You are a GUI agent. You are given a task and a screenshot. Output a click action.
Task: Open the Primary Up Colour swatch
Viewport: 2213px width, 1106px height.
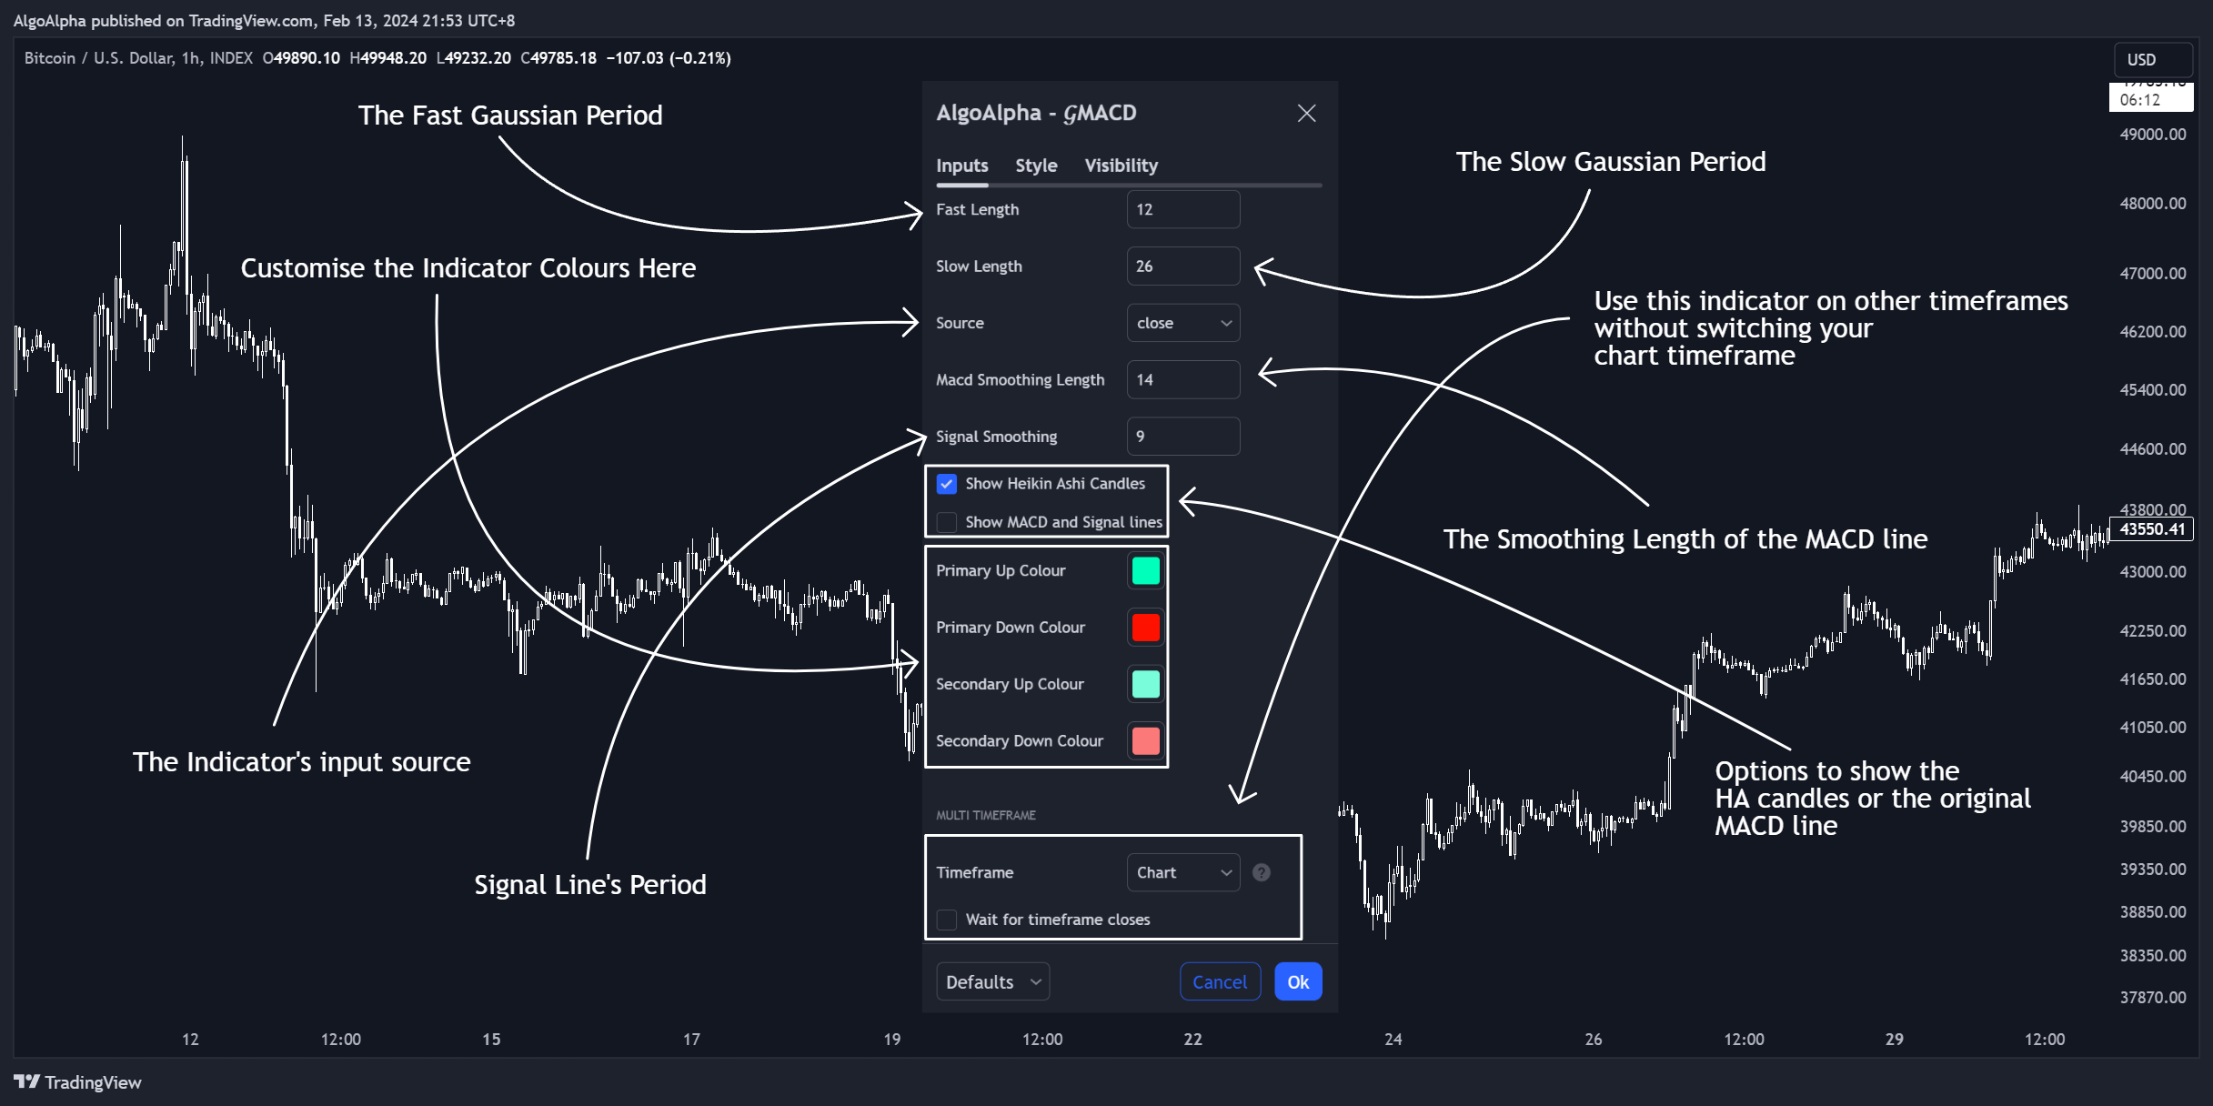click(1145, 570)
